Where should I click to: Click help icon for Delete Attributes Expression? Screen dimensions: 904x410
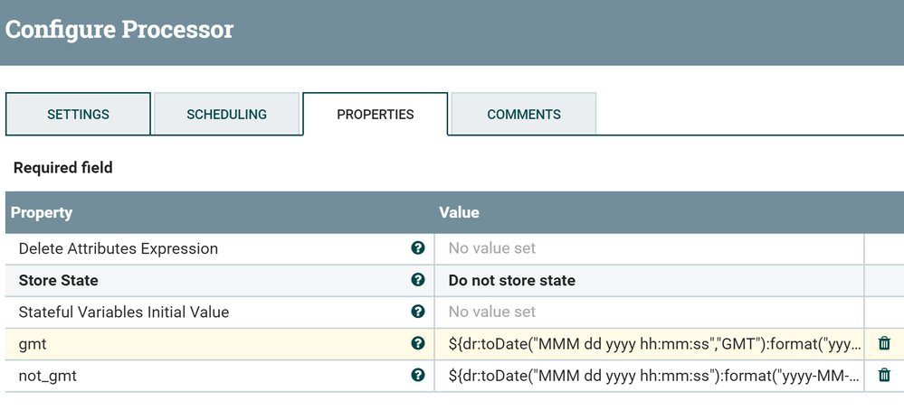point(418,248)
